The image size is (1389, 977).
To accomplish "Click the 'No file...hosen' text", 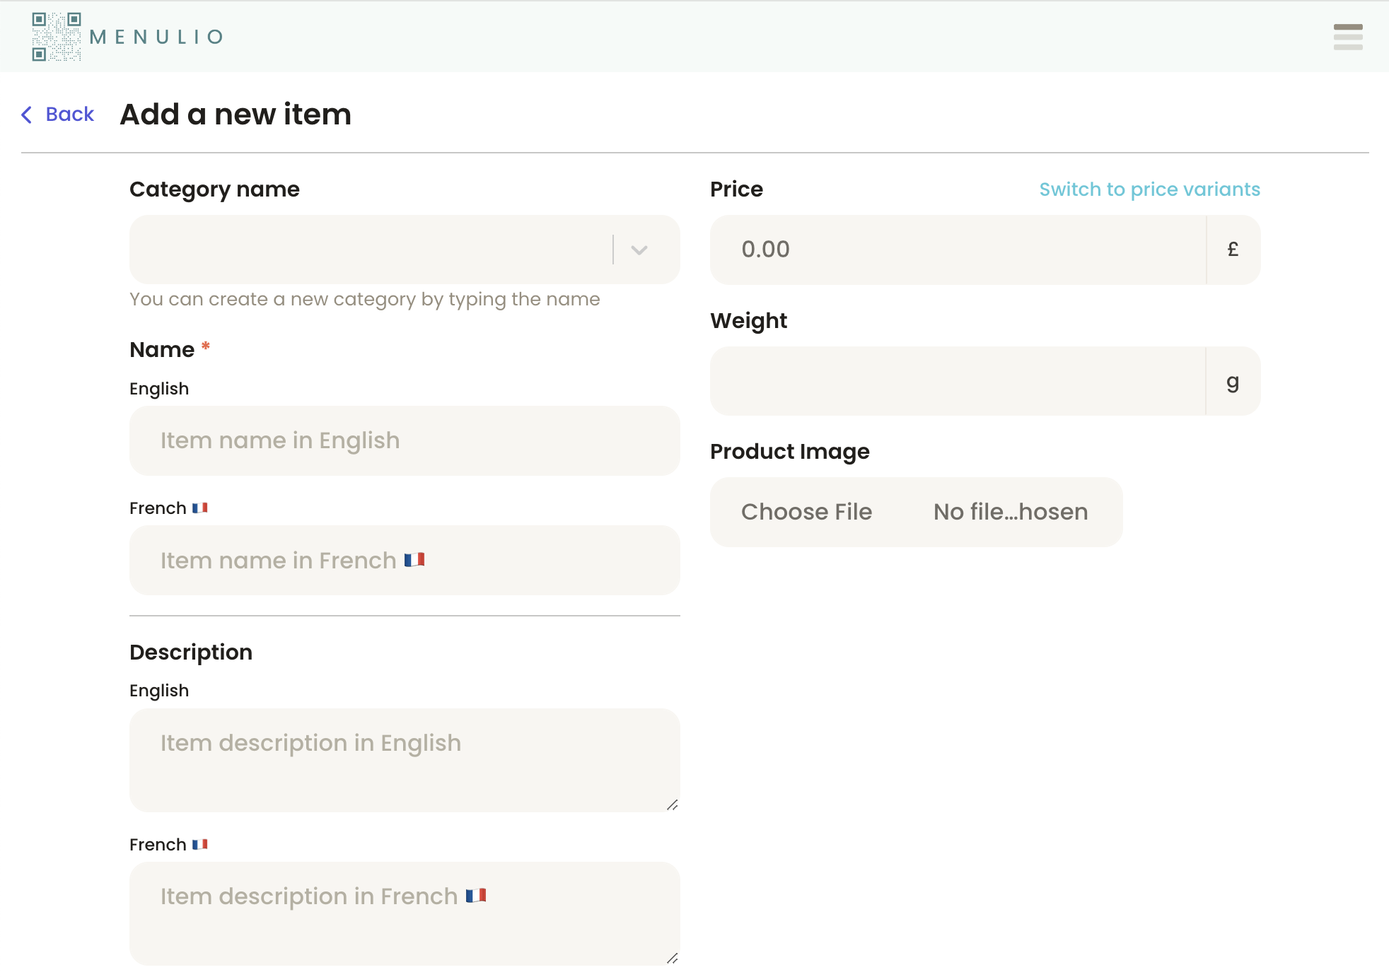I will (x=1011, y=512).
